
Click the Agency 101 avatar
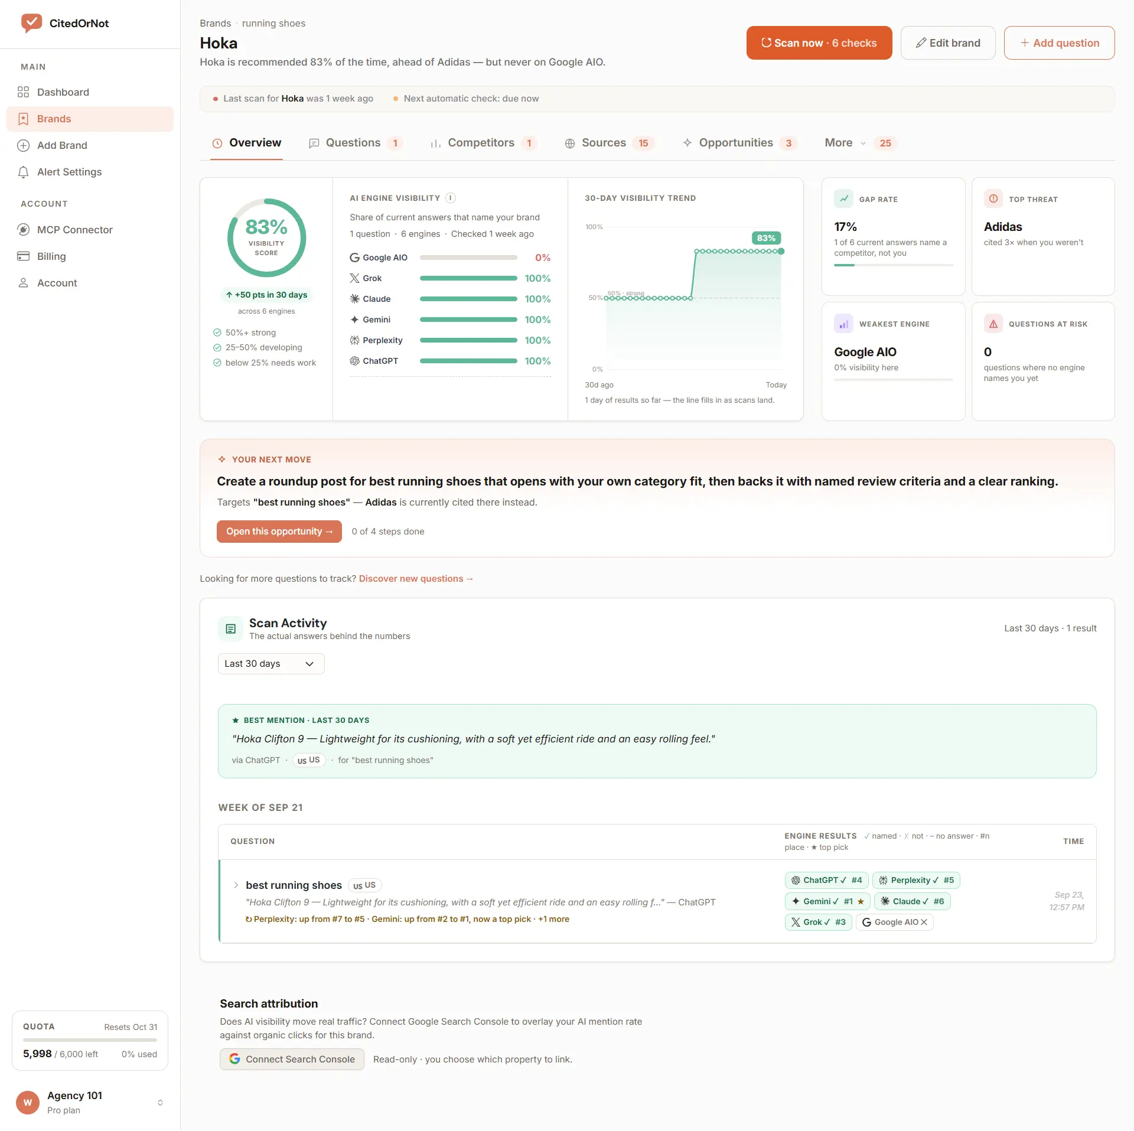point(28,1102)
